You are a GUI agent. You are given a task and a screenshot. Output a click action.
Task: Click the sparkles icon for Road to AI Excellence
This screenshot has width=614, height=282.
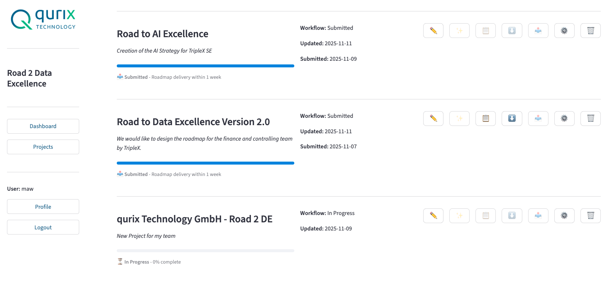[459, 31]
